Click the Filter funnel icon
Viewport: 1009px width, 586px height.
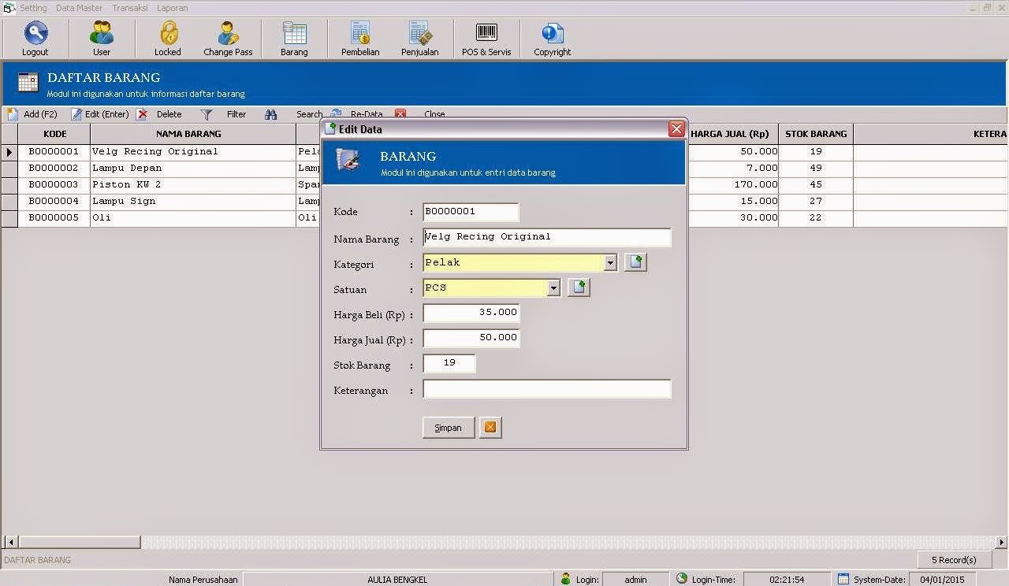[x=207, y=114]
